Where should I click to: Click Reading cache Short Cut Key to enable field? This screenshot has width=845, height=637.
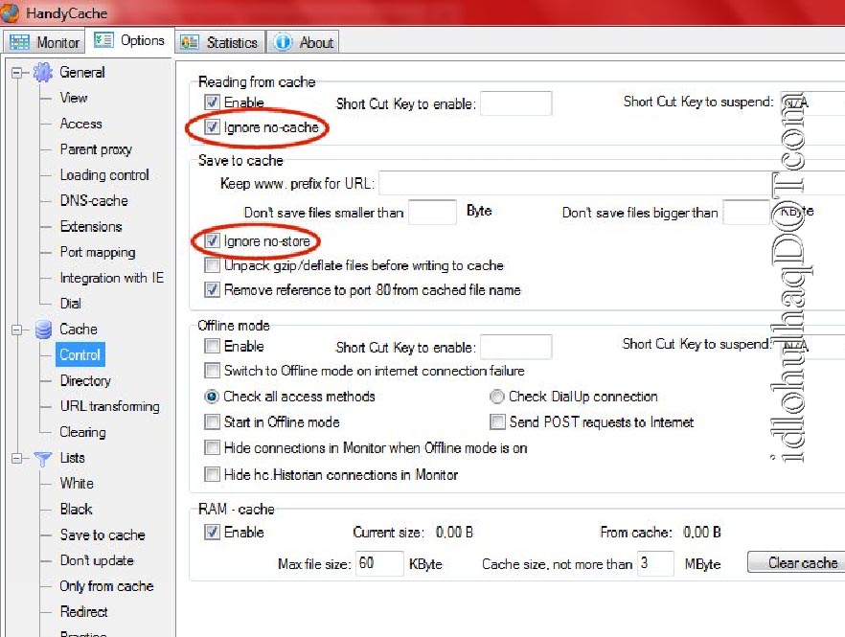[x=515, y=102]
